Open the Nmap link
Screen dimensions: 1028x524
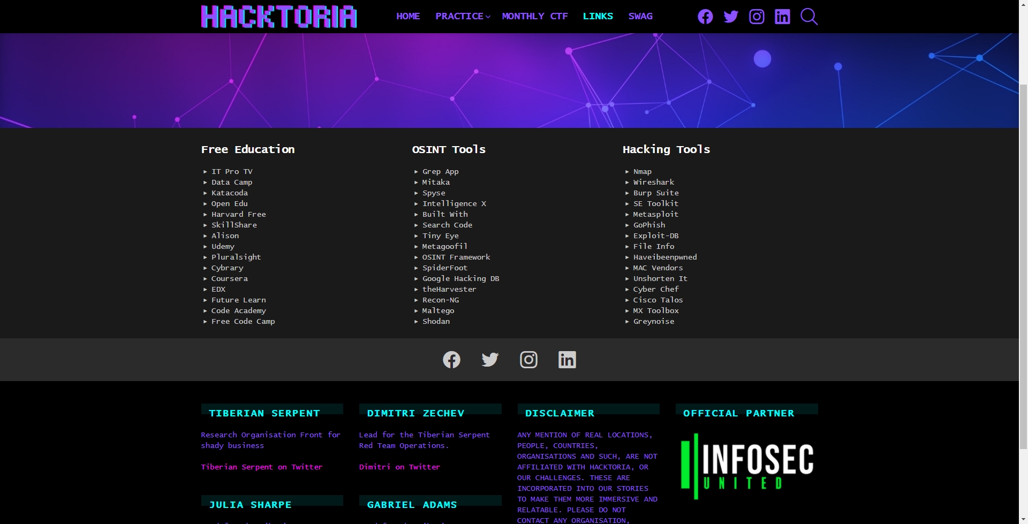coord(642,171)
